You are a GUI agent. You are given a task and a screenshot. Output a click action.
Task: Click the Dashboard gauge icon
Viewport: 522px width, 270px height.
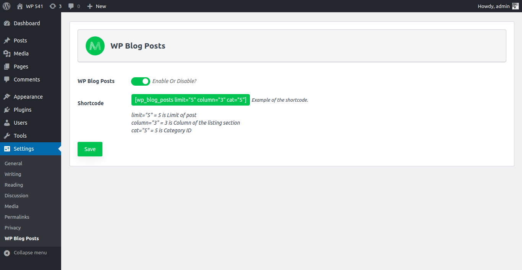tap(7, 23)
